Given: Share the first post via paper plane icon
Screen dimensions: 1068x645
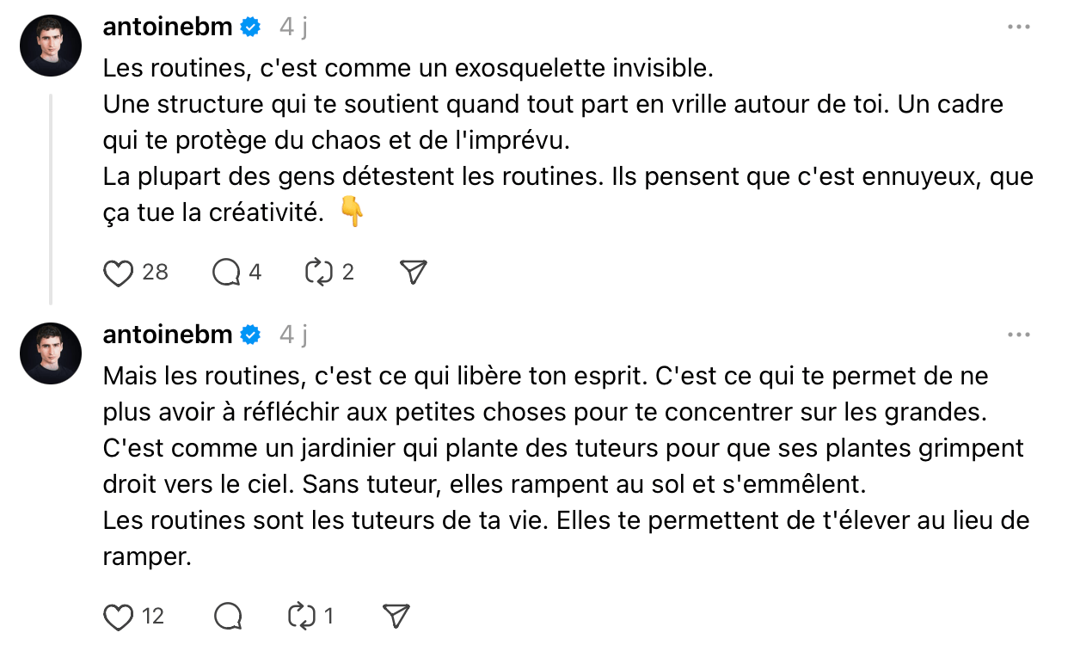Looking at the screenshot, I should [414, 273].
